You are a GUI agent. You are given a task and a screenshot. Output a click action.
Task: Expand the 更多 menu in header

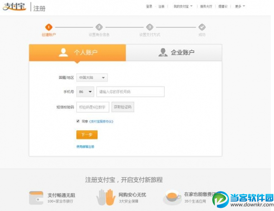pyautogui.click(x=240, y=6)
